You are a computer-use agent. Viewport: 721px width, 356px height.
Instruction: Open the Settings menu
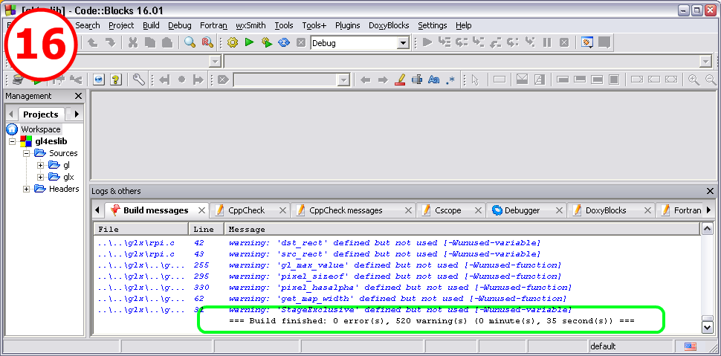click(x=433, y=25)
